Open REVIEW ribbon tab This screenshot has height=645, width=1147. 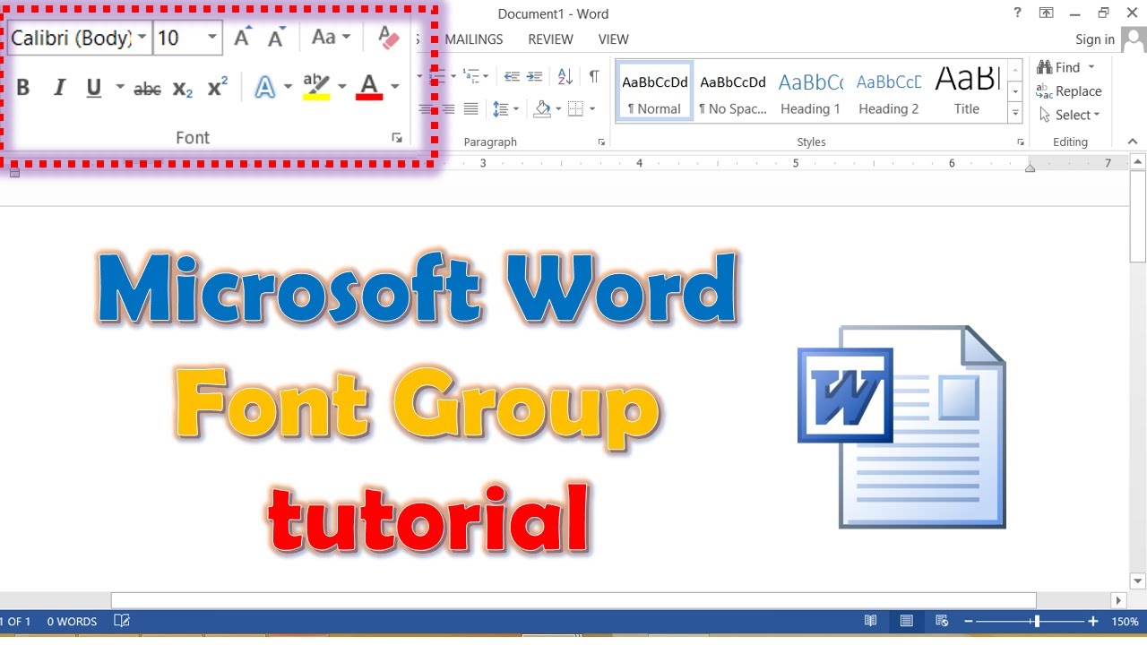pos(550,39)
